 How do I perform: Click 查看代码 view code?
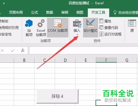click(109, 28)
